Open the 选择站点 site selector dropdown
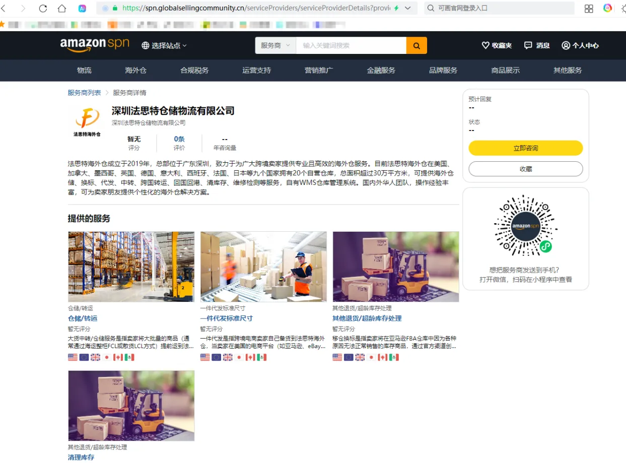This screenshot has height=463, width=626. pos(164,45)
